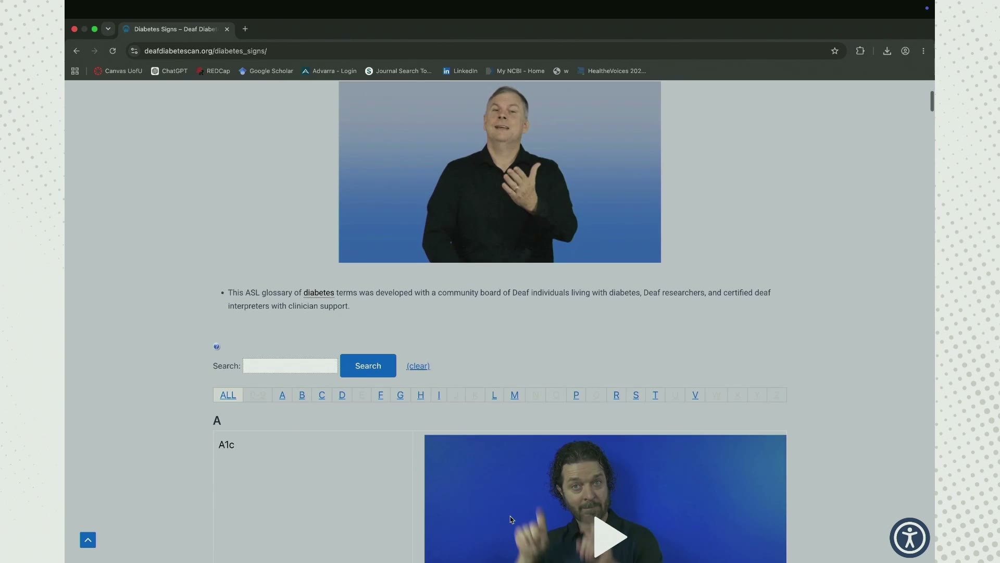Screen dimensions: 1000x563
Task: Filter glossary by letter V
Action: [x=695, y=395]
